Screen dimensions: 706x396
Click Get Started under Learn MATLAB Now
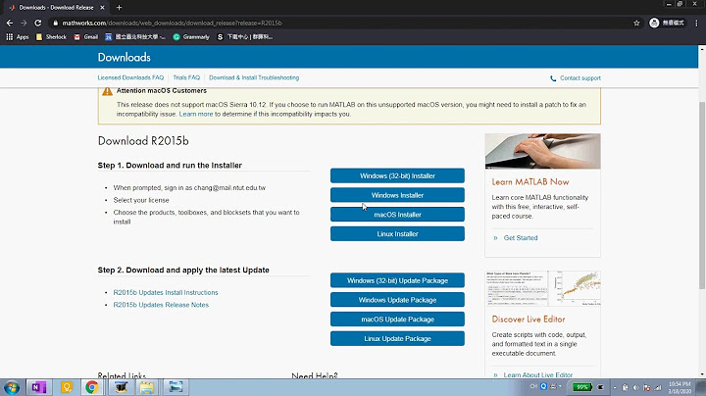point(521,238)
